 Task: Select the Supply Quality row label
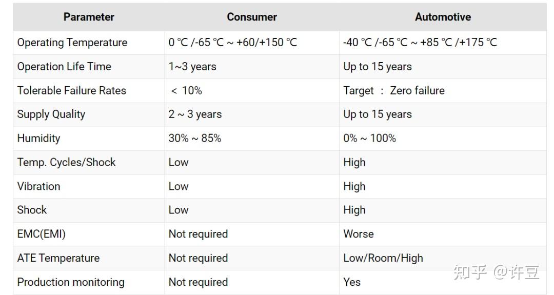click(51, 114)
